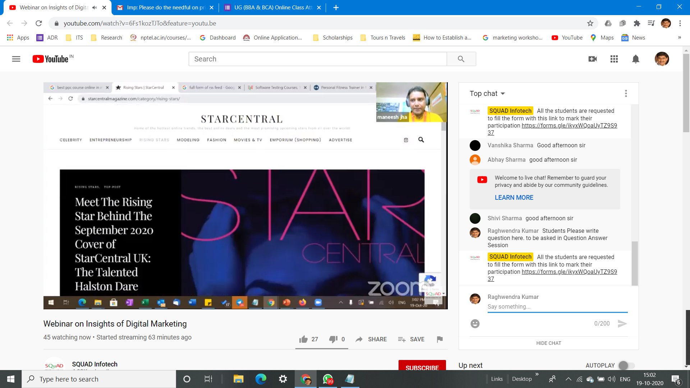Close the UG (BBA & BCA) tab
The width and height of the screenshot is (690, 388).
point(319,8)
